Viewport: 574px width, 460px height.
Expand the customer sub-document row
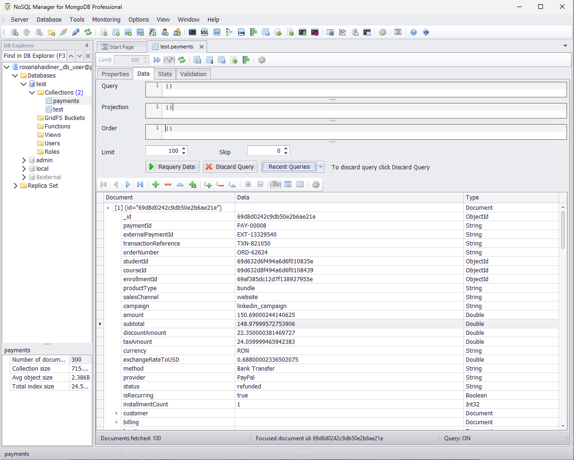tap(117, 413)
